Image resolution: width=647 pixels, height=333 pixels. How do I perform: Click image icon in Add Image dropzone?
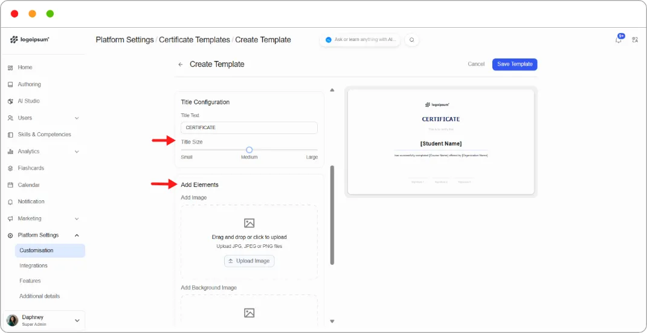point(249,223)
